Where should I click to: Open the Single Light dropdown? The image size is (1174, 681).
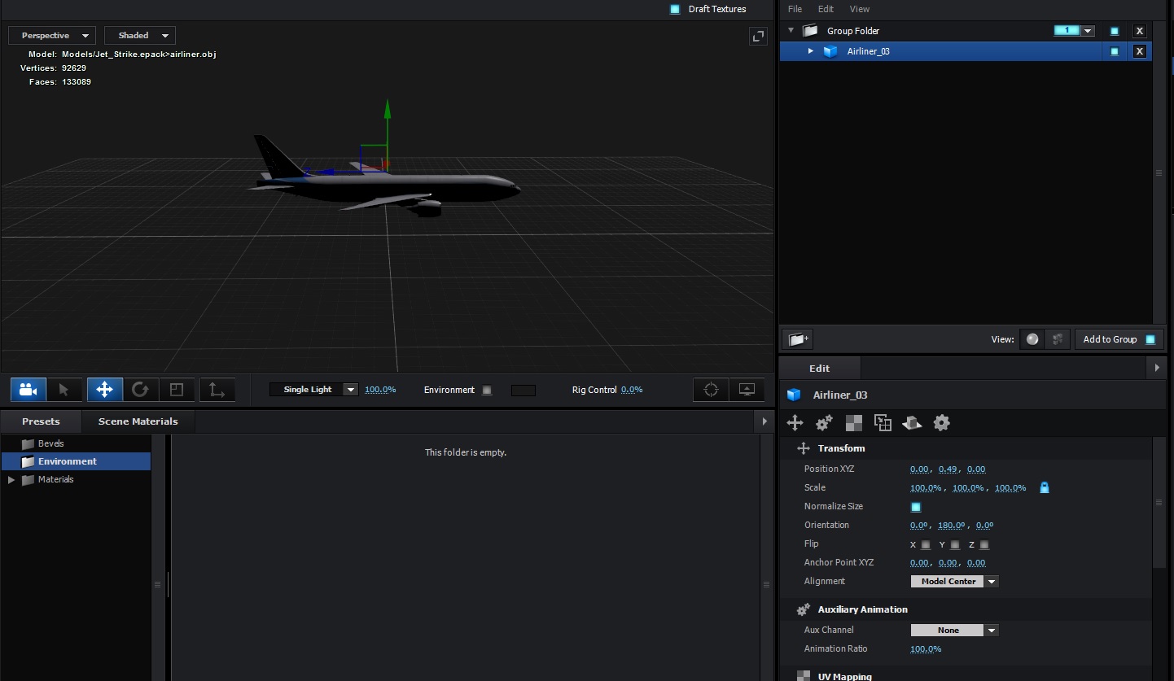pos(314,390)
